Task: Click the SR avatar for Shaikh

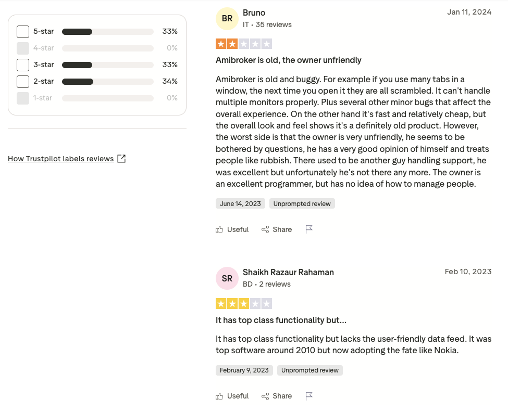Action: click(227, 278)
